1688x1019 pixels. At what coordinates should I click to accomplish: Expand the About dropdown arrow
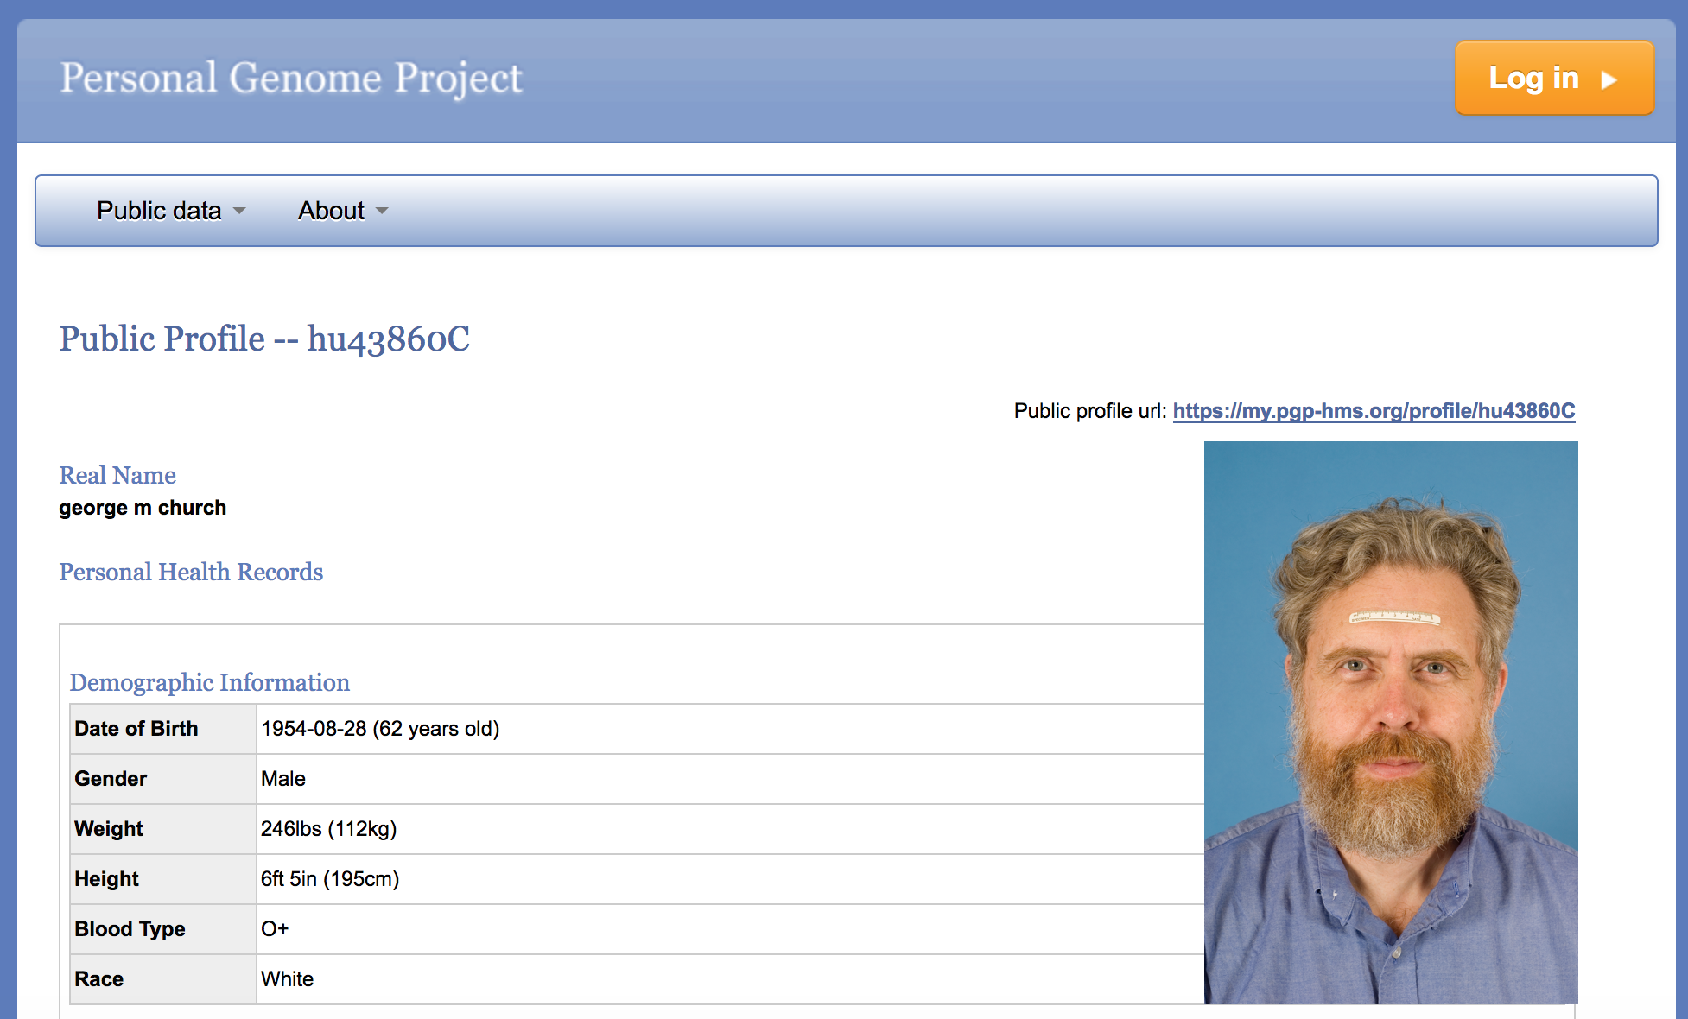pyautogui.click(x=382, y=212)
